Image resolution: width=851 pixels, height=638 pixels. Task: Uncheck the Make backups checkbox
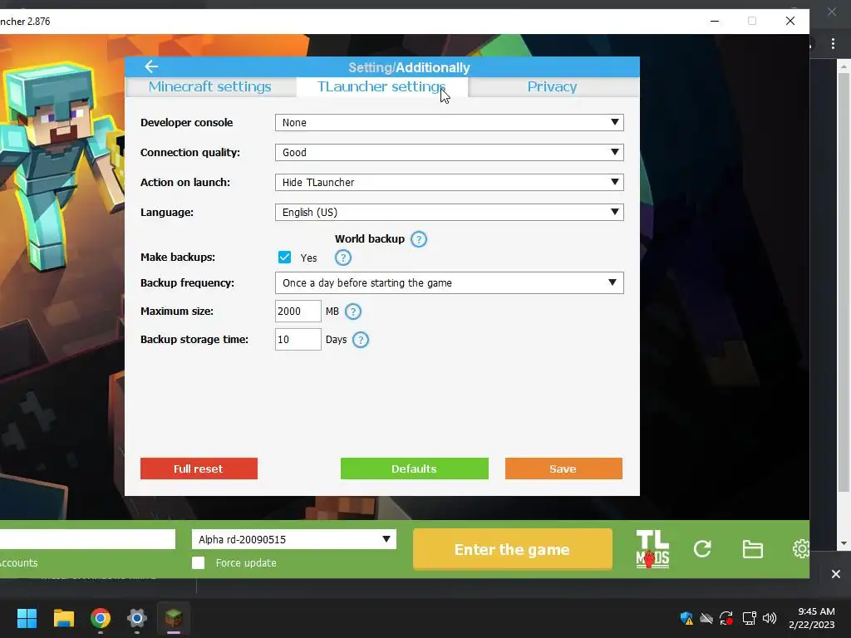(284, 258)
